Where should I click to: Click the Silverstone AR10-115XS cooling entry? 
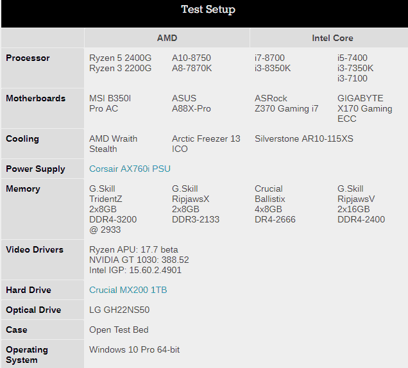point(304,138)
